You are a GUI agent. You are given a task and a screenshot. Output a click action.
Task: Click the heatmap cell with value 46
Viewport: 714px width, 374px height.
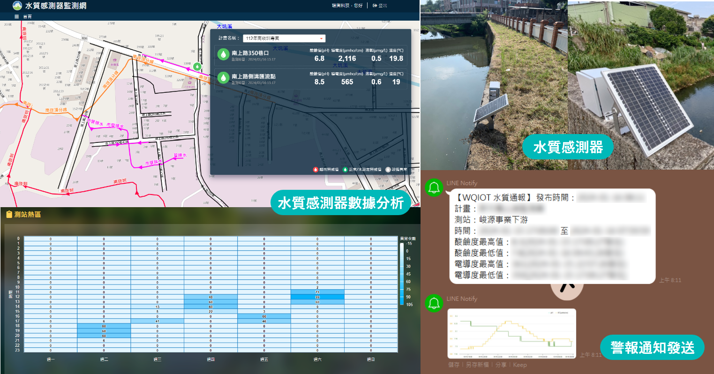[x=264, y=321]
